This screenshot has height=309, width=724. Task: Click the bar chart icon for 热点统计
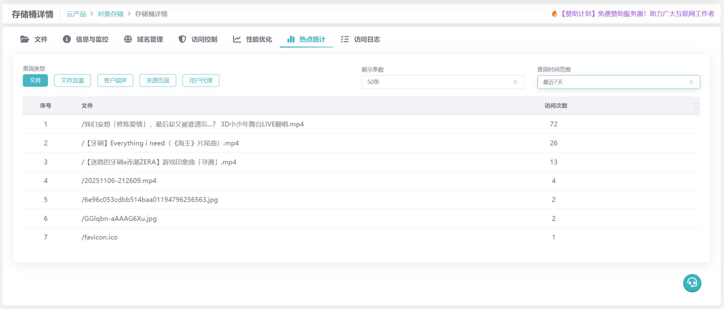[291, 39]
